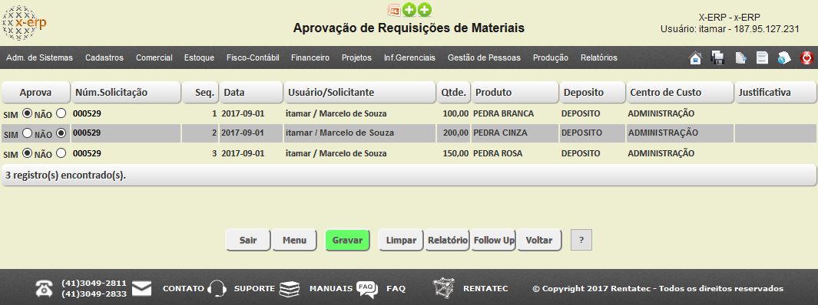The height and width of the screenshot is (305, 818).
Task: Click the floppy disks save icon
Action: pyautogui.click(x=718, y=57)
